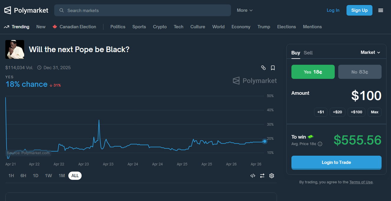Click the market title 'Will the next Pope be Black?'
The height and width of the screenshot is (201, 391).
[x=79, y=49]
